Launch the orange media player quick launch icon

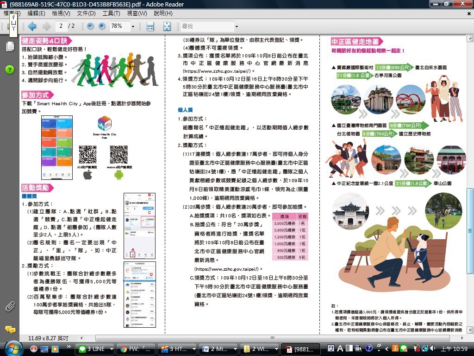55,349
